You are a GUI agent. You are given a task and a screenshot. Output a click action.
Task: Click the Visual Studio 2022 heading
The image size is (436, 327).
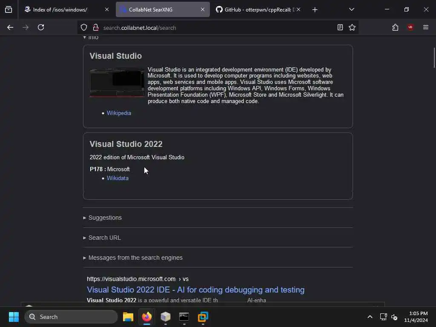126,144
